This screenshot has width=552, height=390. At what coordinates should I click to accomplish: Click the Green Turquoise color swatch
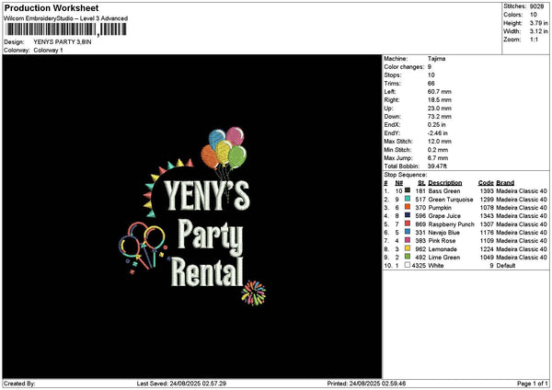pyautogui.click(x=408, y=199)
